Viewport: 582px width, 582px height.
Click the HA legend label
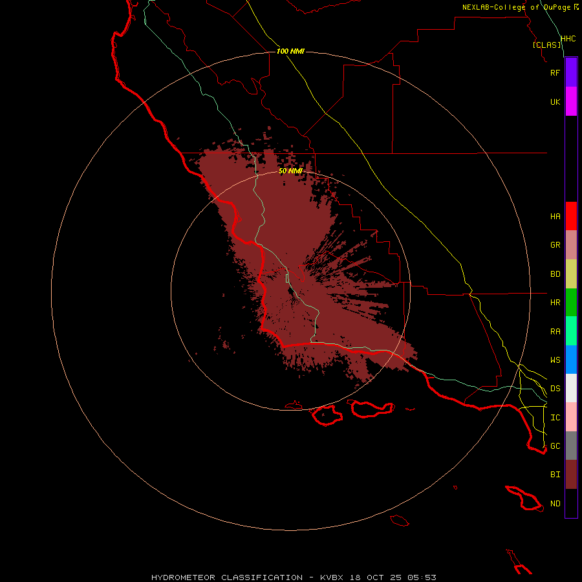555,216
